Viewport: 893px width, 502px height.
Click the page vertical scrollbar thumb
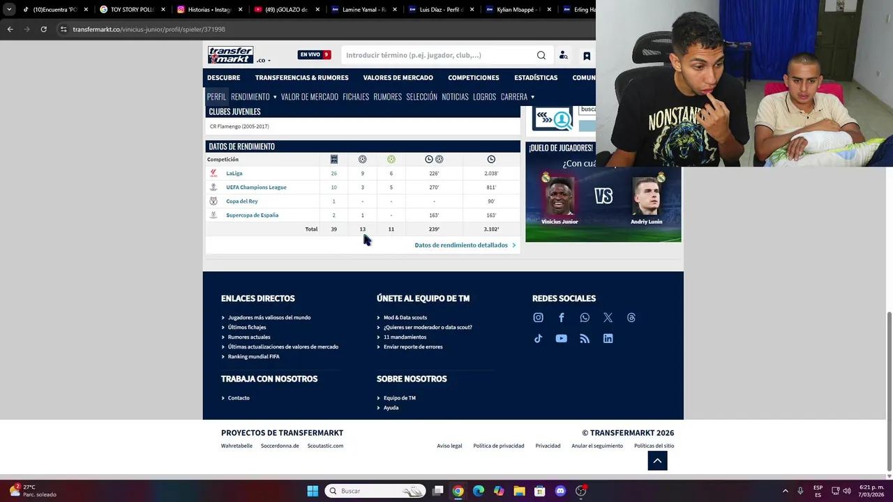[888, 391]
